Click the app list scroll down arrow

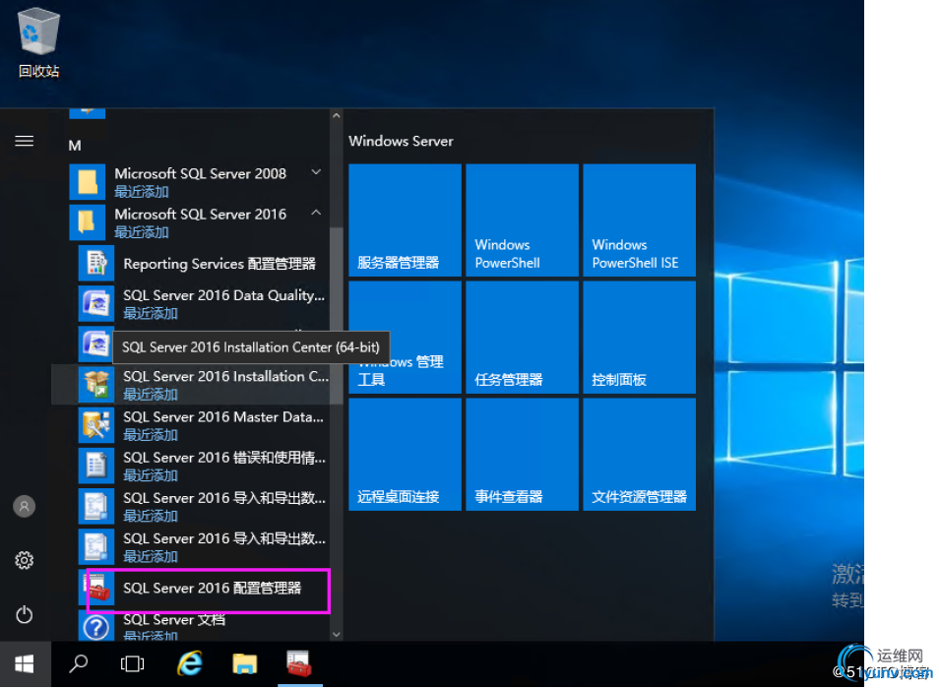pyautogui.click(x=337, y=634)
